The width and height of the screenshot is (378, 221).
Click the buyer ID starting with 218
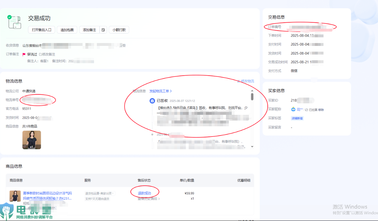(302, 100)
